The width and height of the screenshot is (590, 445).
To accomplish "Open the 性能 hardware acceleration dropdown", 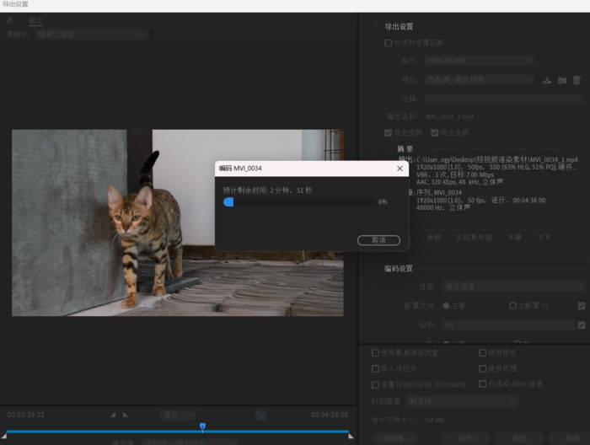I will point(512,287).
